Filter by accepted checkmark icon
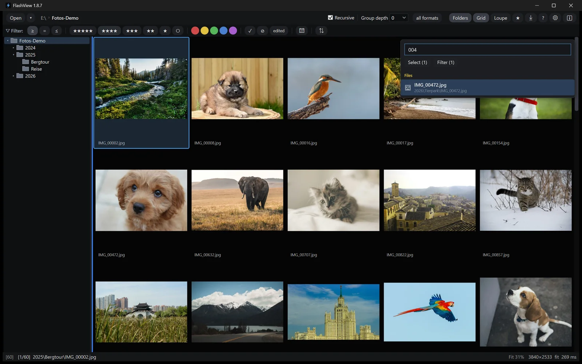This screenshot has width=582, height=364. [250, 31]
